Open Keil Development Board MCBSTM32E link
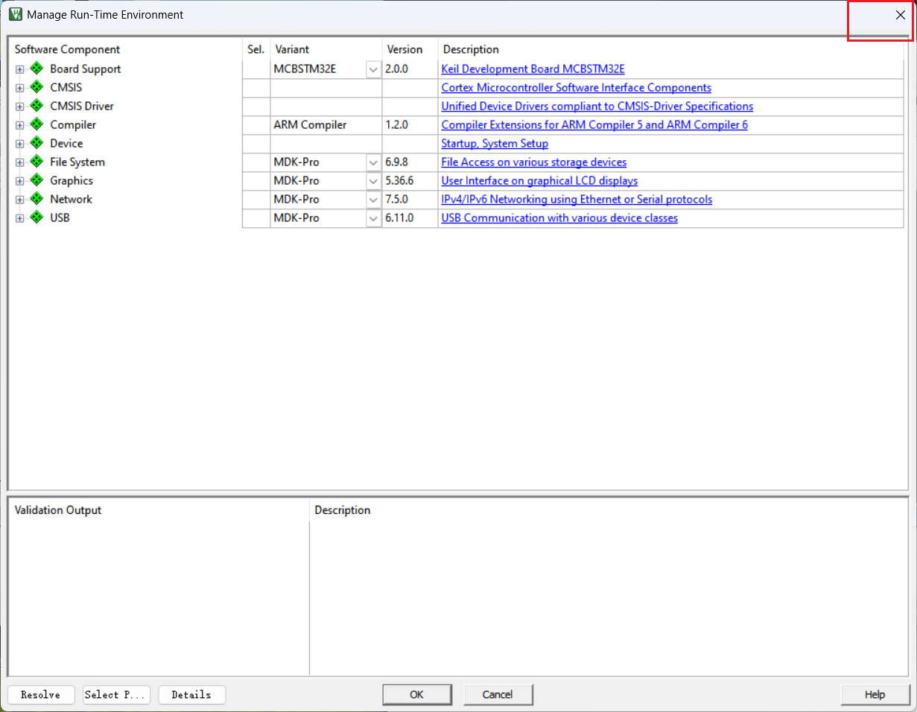917x712 pixels. tap(533, 69)
